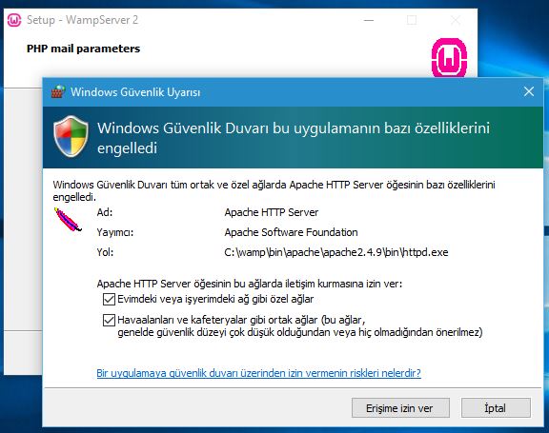Click the Windows security shield icon
The image size is (549, 433).
click(71, 137)
